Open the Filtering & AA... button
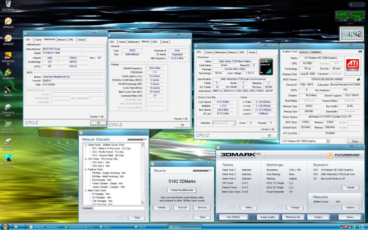The width and height of the screenshot is (368, 230). [294, 217]
